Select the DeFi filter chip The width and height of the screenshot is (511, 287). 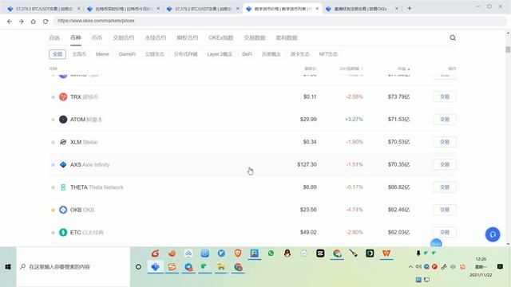pos(247,54)
